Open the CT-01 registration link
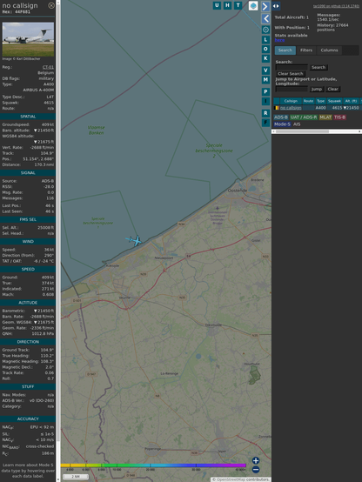 [x=48, y=67]
